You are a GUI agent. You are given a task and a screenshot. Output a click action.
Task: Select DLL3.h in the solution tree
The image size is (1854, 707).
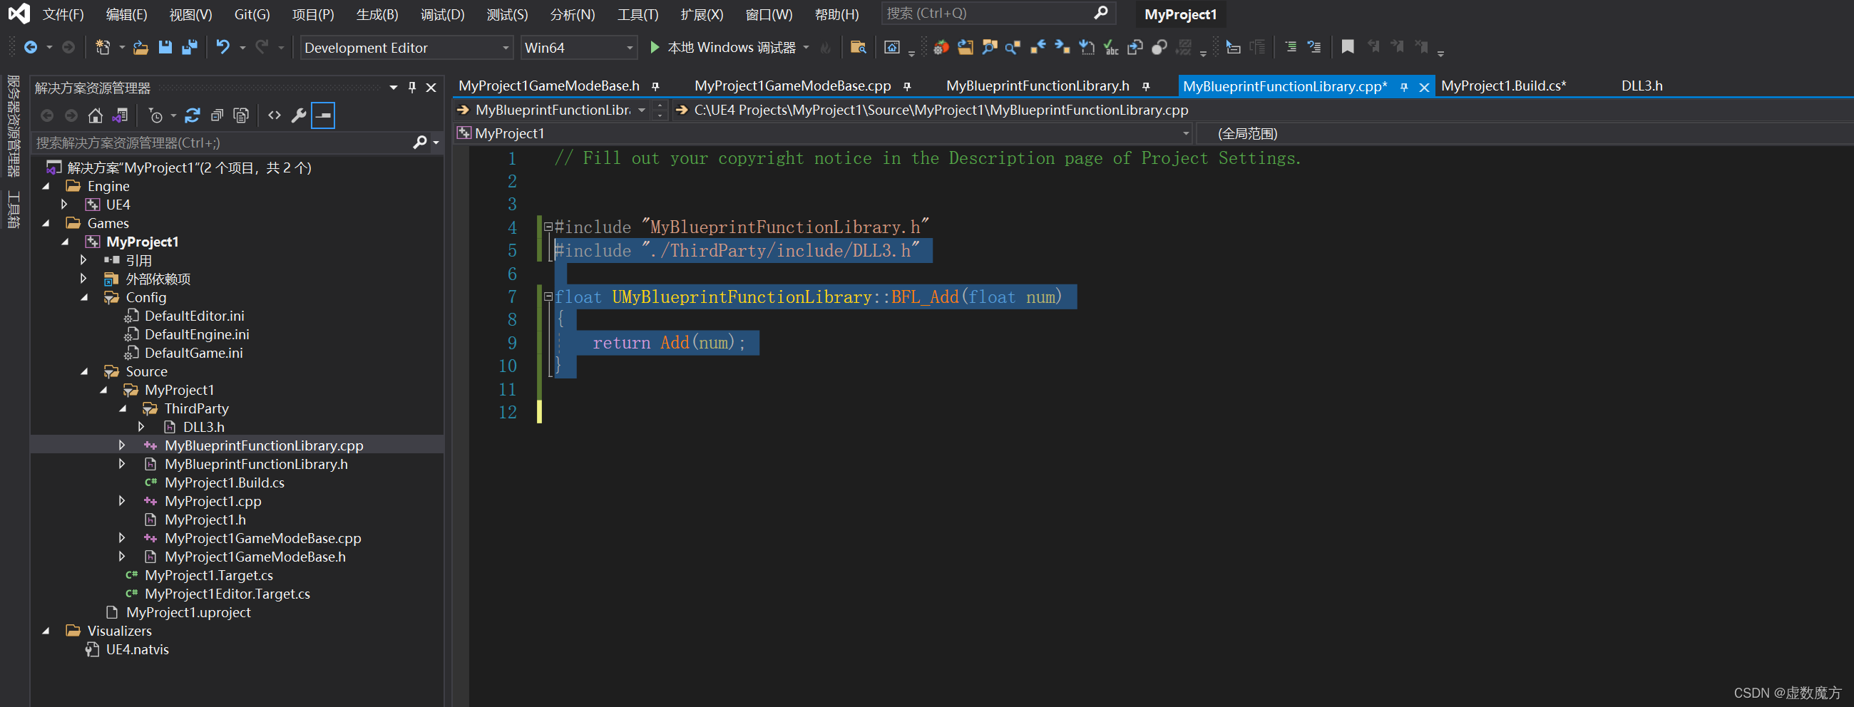coord(203,427)
